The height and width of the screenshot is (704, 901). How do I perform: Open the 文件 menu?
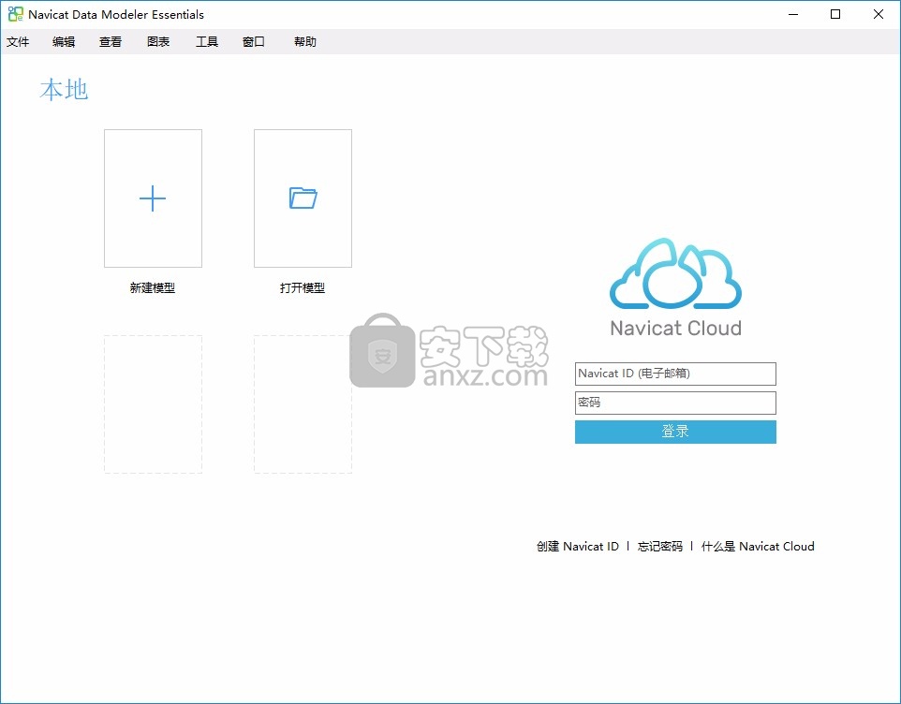(18, 42)
